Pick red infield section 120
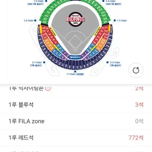Viewport: 152px width, 152px height. [x=50, y=34]
